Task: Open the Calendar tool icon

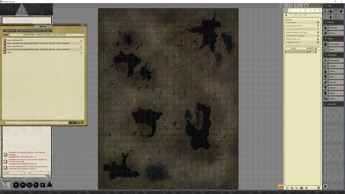Action: point(336,11)
